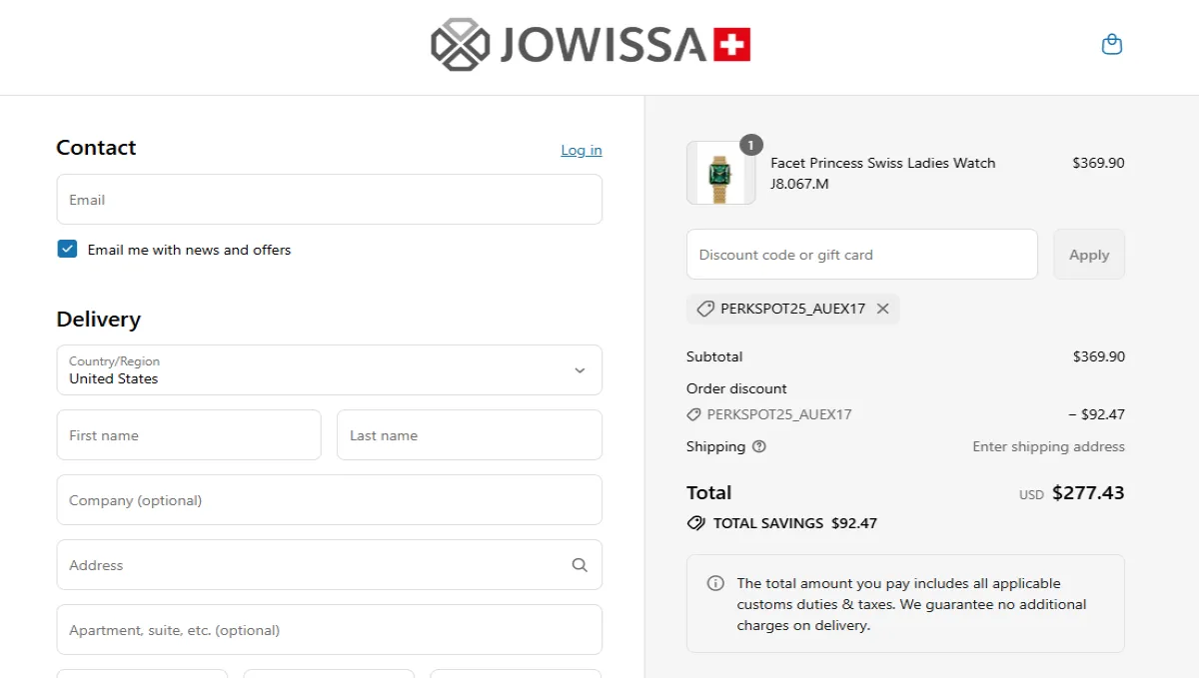Click the tag icon in discount chip

pyautogui.click(x=705, y=309)
